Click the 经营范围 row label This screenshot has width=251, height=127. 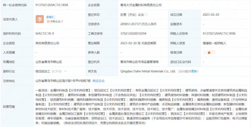tap(9, 107)
